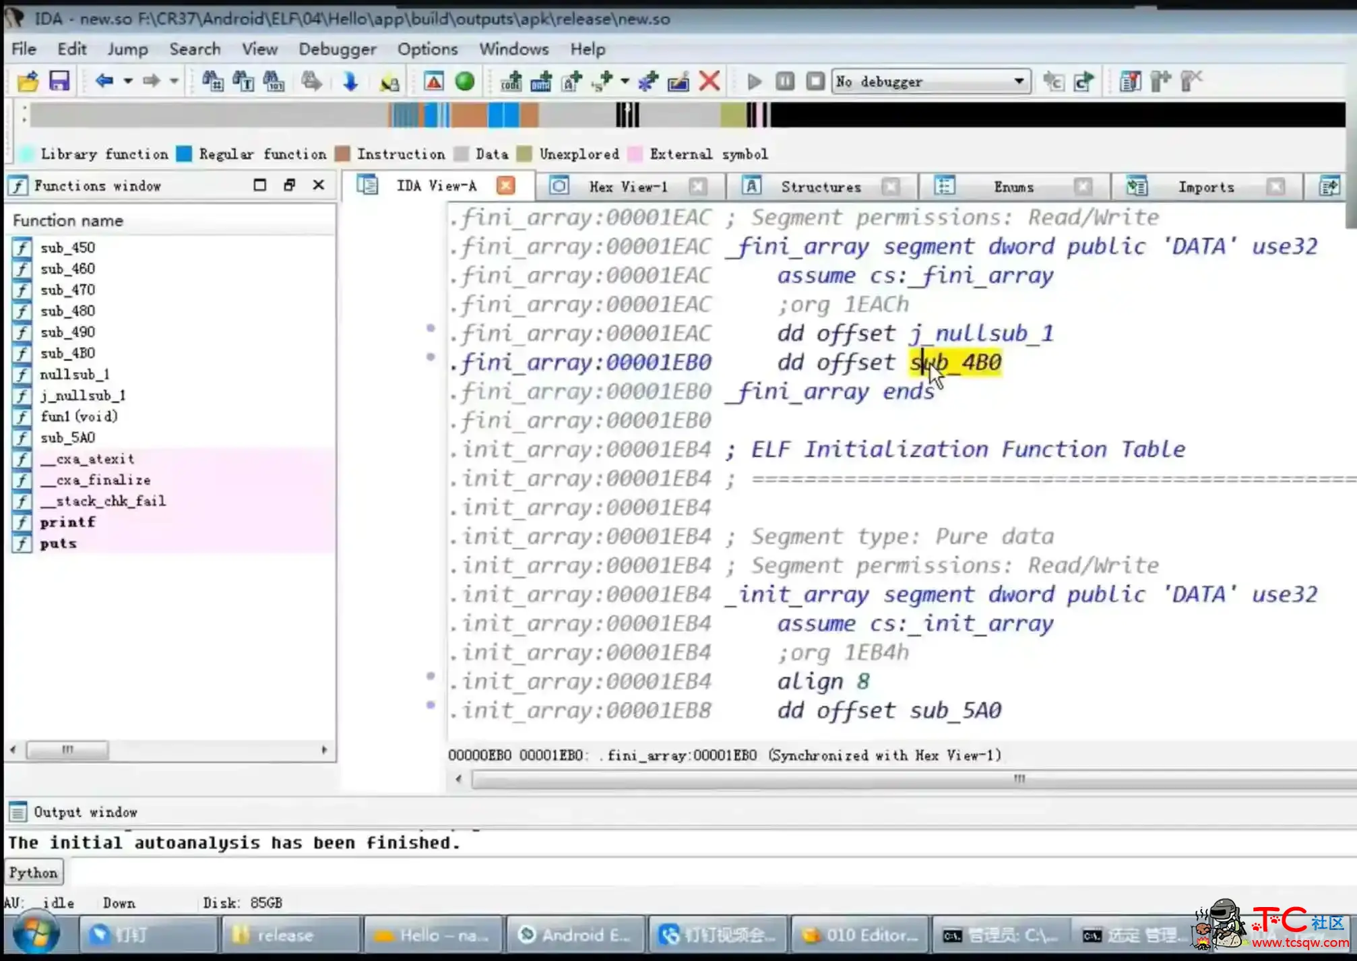Click the Search menu item
The image size is (1357, 961).
(x=195, y=49)
